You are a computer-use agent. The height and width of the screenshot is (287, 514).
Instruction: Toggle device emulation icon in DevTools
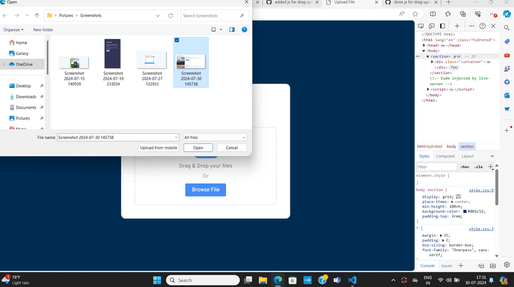pos(433,26)
